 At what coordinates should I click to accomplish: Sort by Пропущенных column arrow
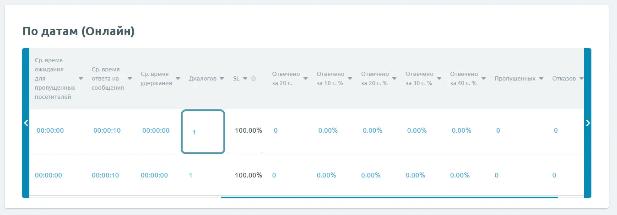tap(541, 79)
